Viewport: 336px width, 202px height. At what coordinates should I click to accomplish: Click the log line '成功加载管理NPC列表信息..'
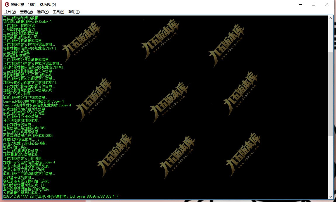pos(25,113)
